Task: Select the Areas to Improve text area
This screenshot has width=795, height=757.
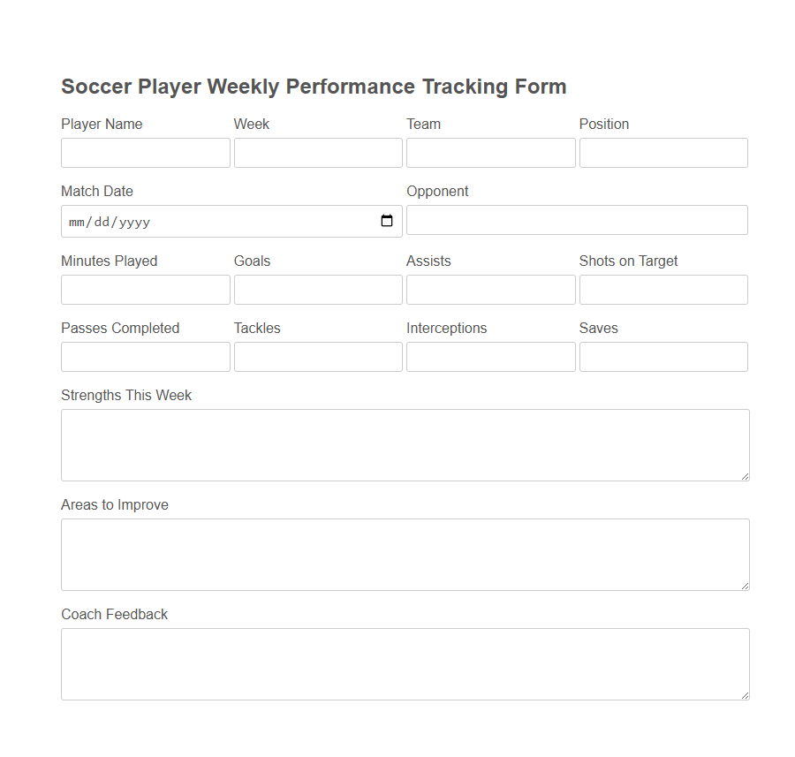Action: [404, 554]
